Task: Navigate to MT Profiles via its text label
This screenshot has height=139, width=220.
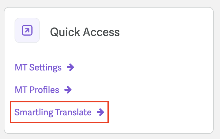Action: tap(37, 90)
